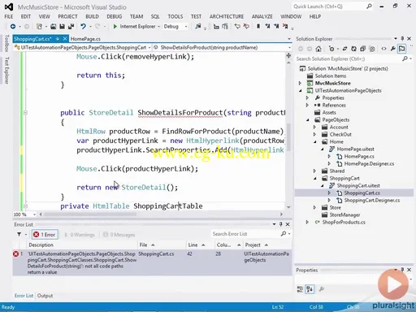This screenshot has height=312, width=416.
Task: Click the editor vertical scrollbar thumb
Action: pyautogui.click(x=288, y=136)
